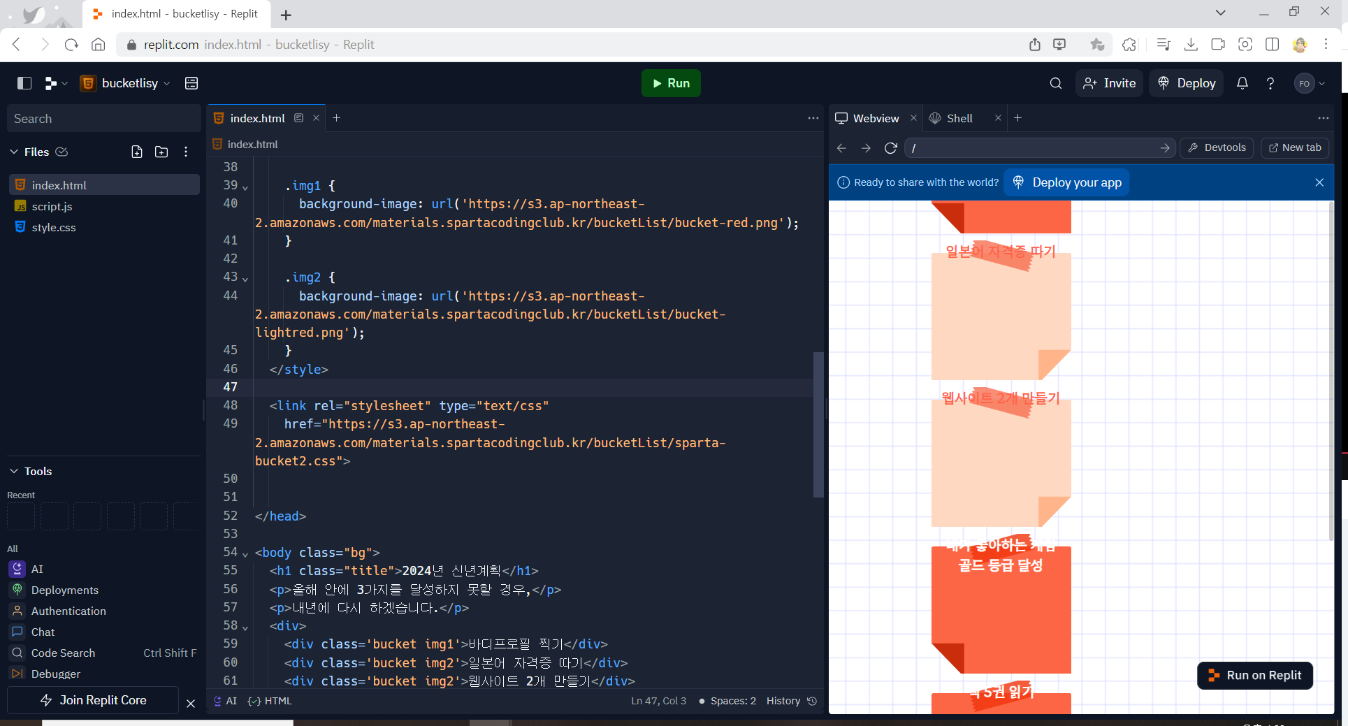Open the preview in a New tab
This screenshot has height=726, width=1348.
(1295, 148)
